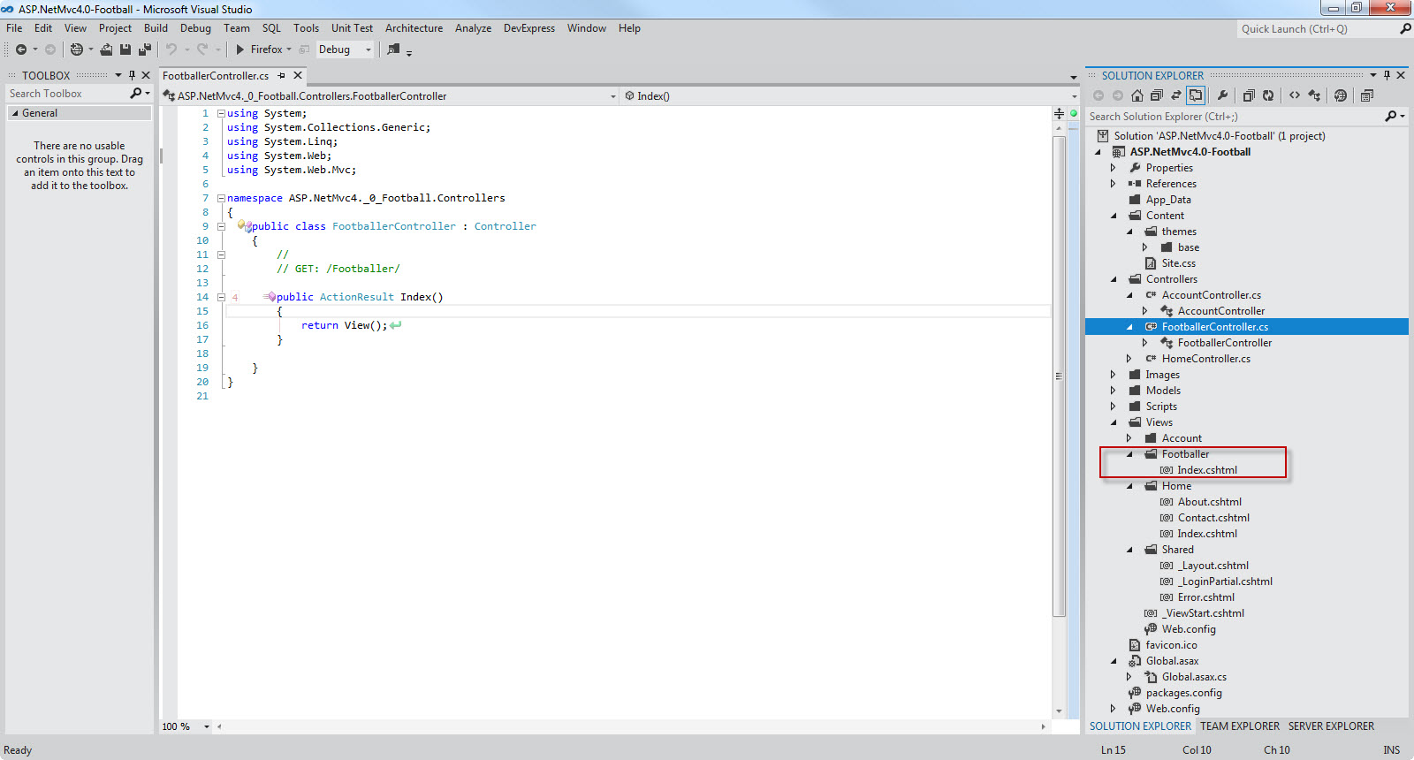Image resolution: width=1414 pixels, height=760 pixels.
Task: Open the Architecture menu
Action: pyautogui.click(x=414, y=28)
